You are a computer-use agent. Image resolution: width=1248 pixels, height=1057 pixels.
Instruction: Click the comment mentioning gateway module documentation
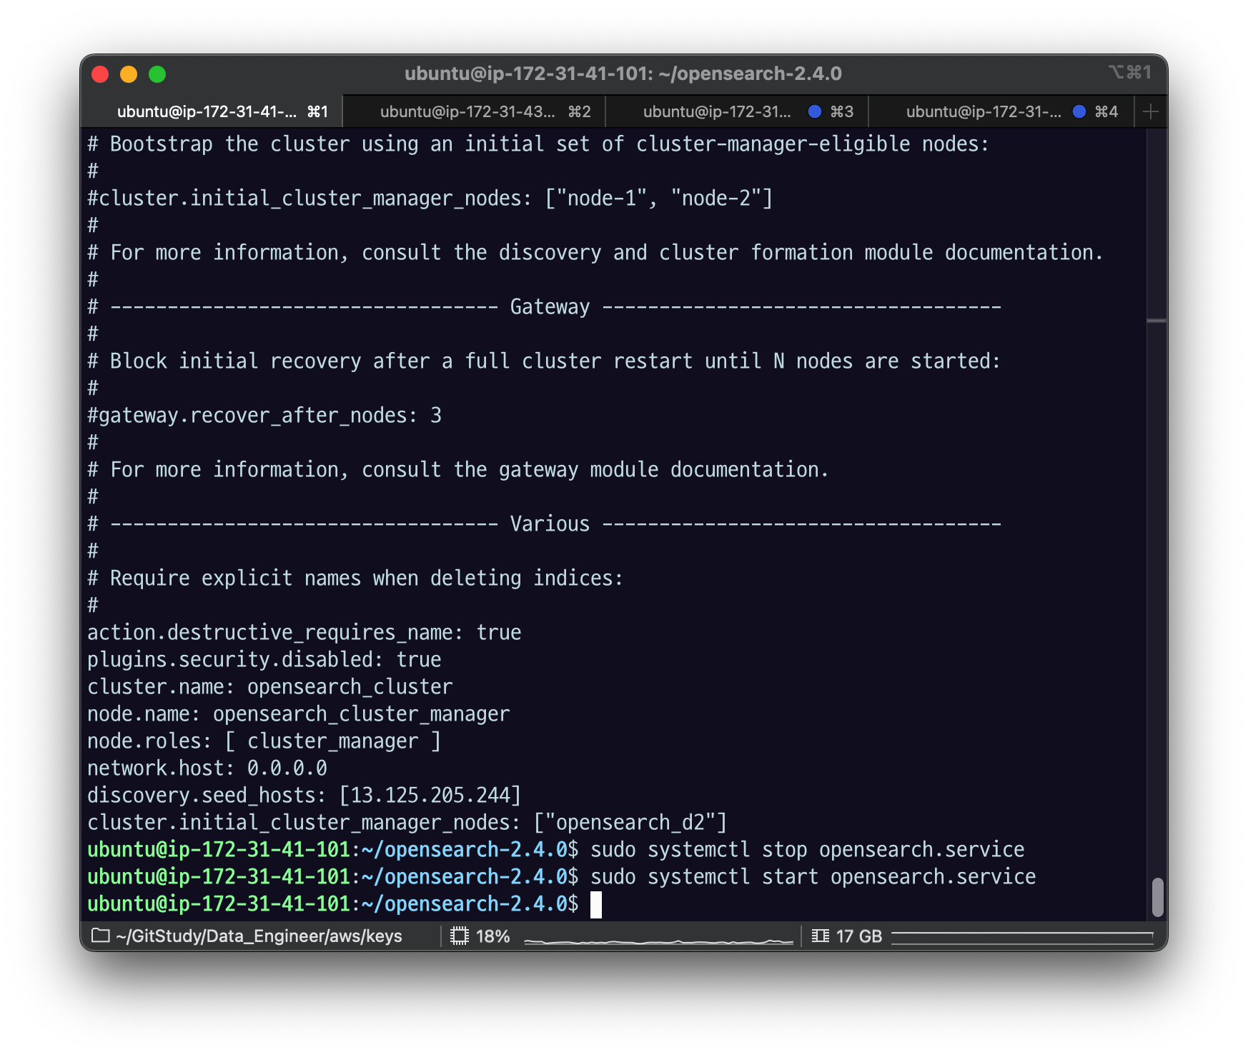tap(459, 470)
